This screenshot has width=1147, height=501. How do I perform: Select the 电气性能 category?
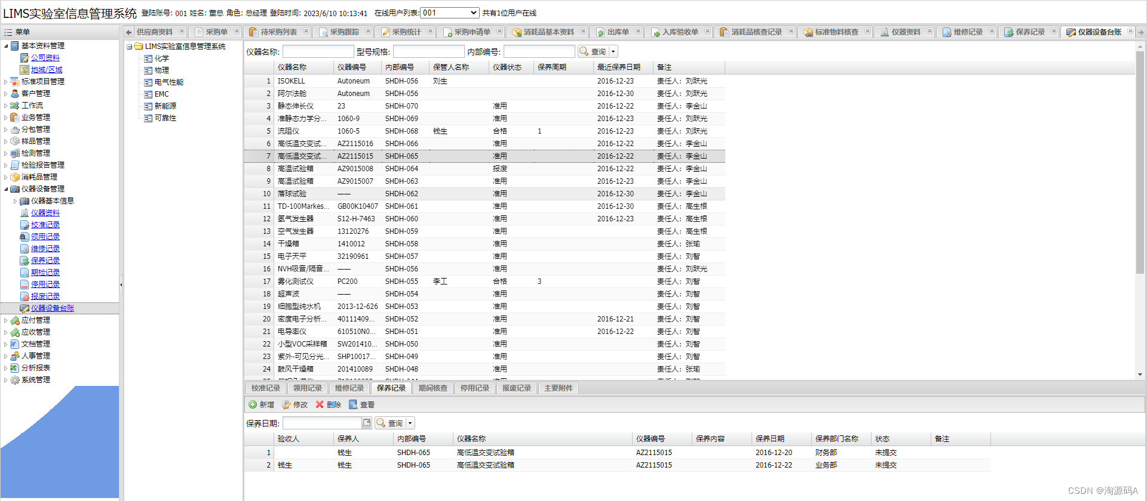tap(169, 82)
